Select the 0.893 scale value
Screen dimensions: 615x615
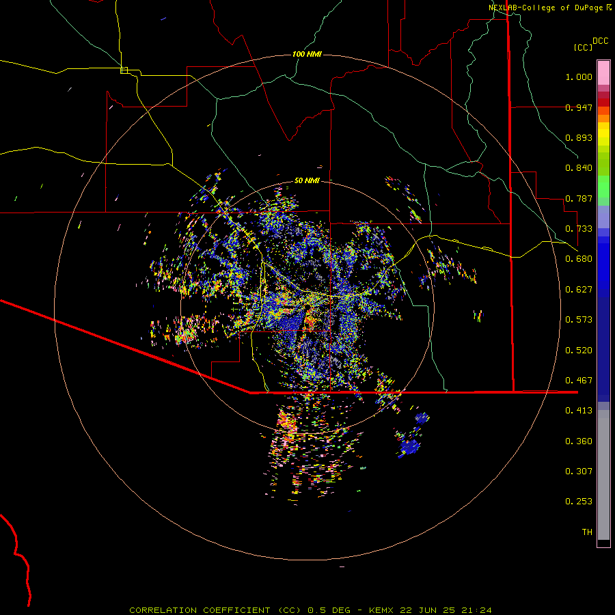pyautogui.click(x=579, y=137)
